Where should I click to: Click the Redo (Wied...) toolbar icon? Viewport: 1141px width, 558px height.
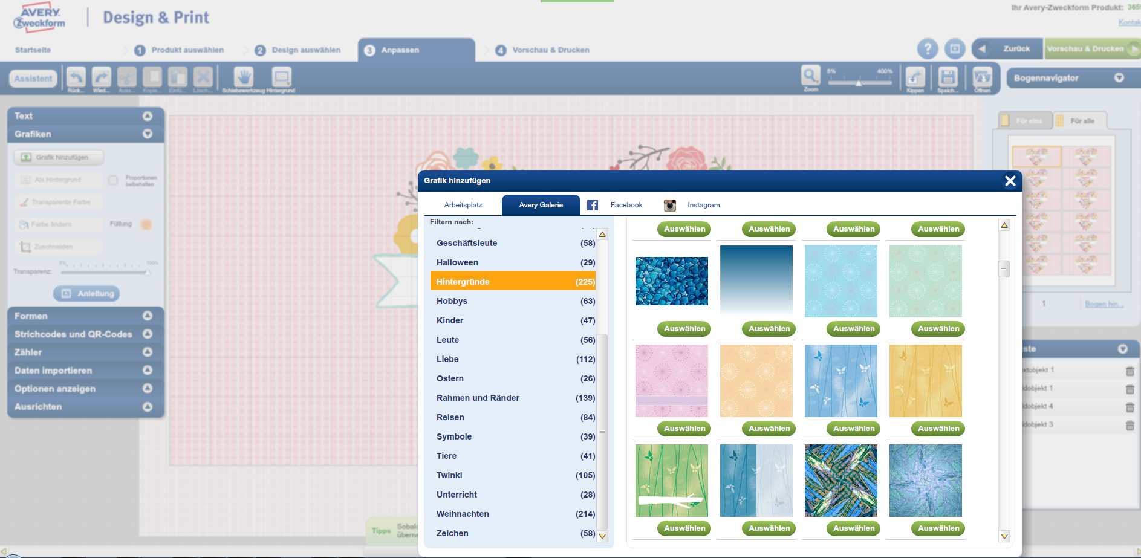[x=101, y=77]
